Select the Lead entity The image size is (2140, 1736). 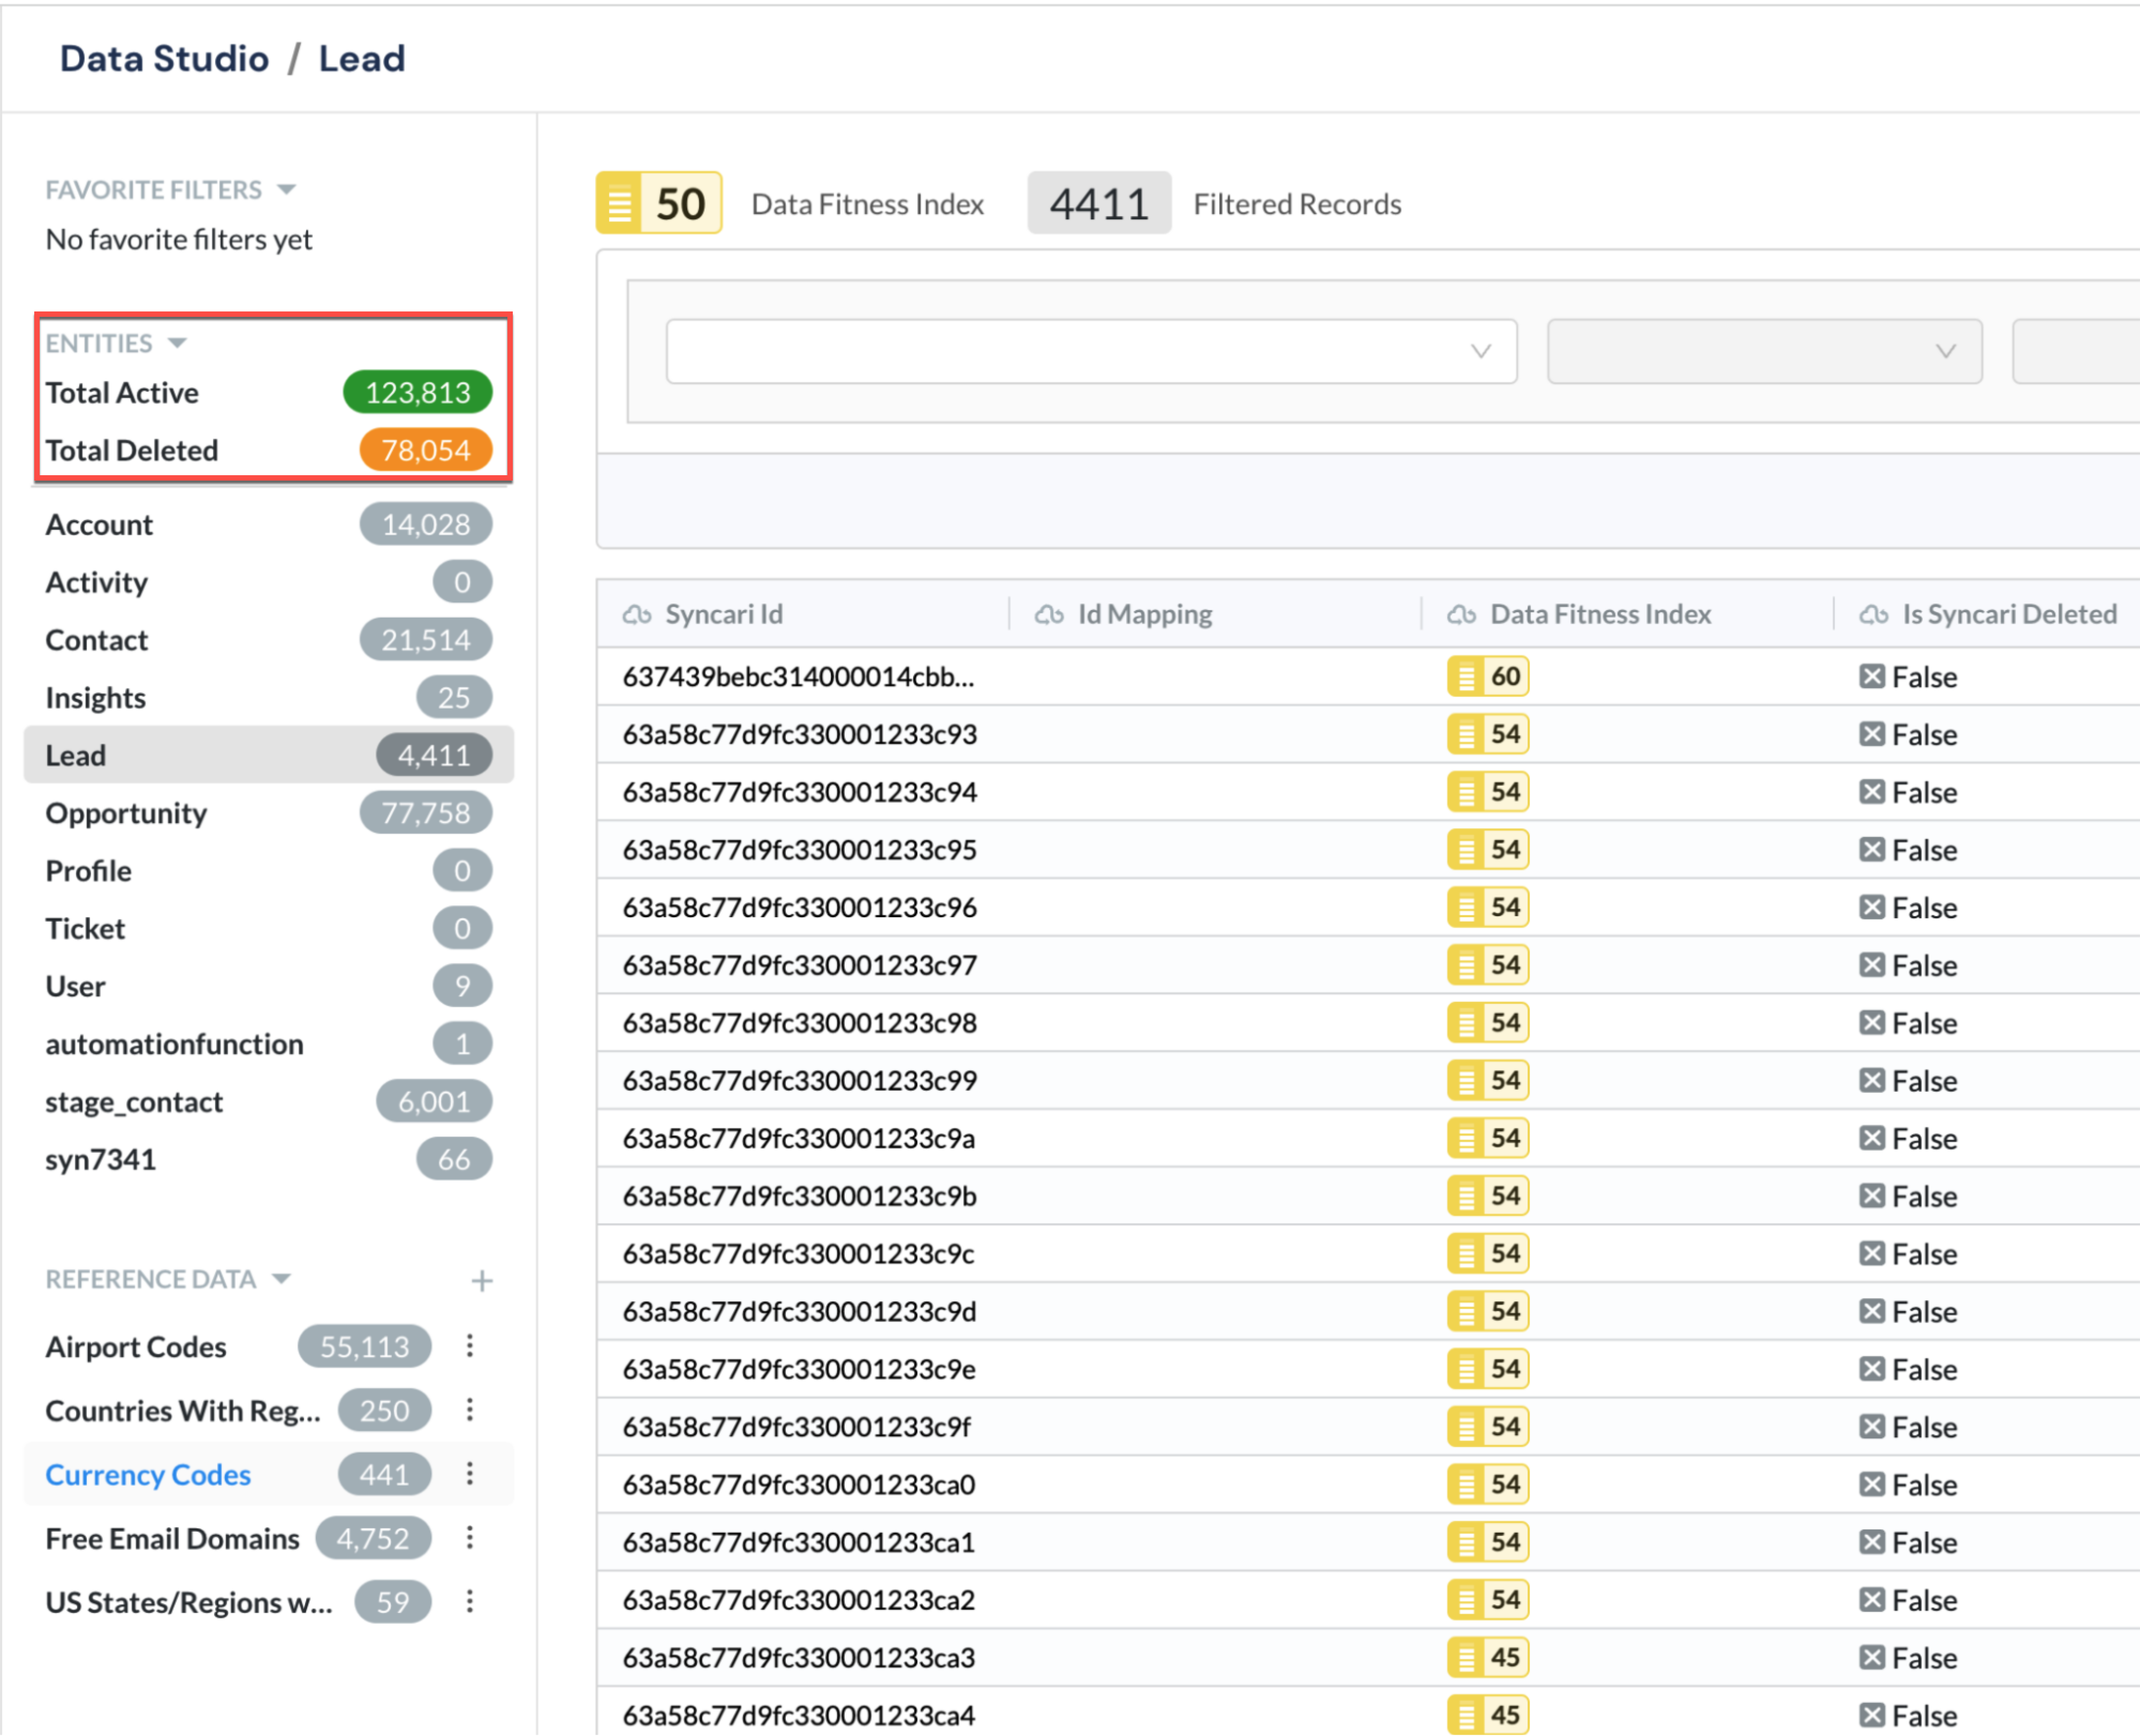[268, 755]
